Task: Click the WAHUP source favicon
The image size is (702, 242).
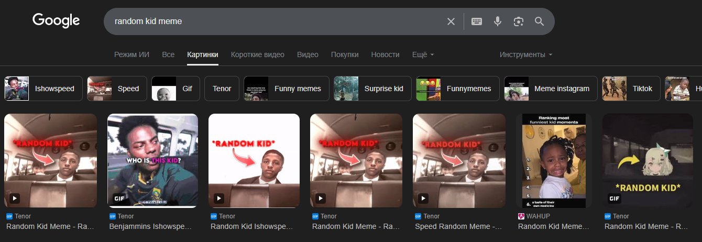Action: coord(521,216)
